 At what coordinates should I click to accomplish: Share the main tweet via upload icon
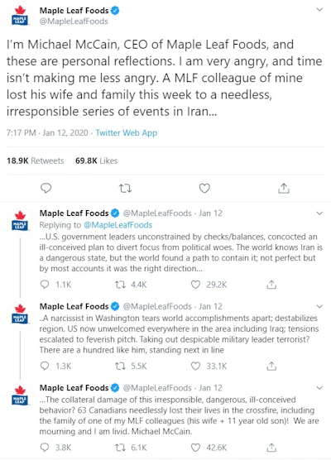pos(284,189)
